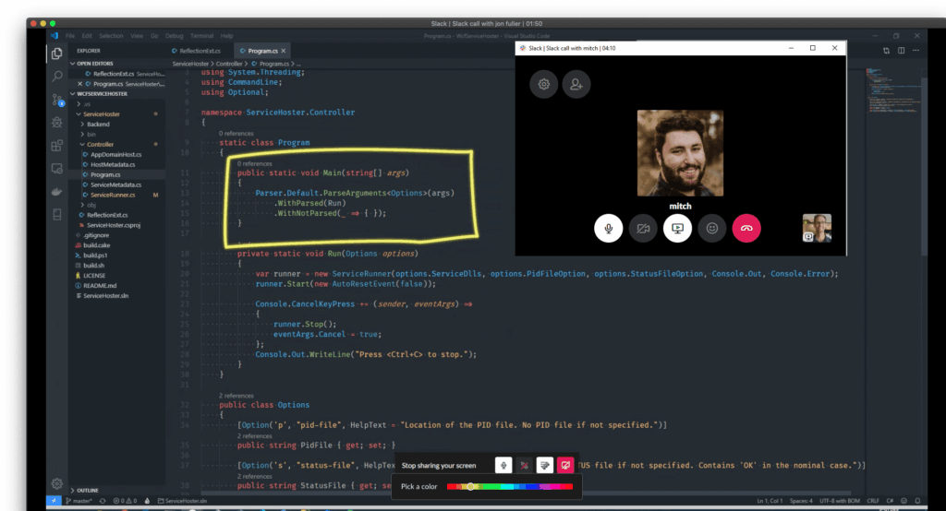Viewport: 946px width, 511px height.
Task: Collapse the ServiceHoster folder
Action: (x=102, y=113)
